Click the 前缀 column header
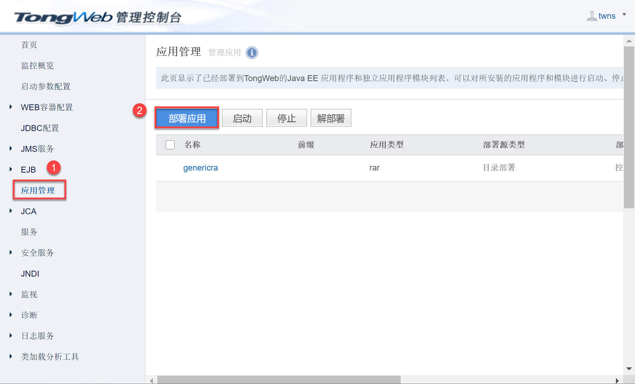 306,145
